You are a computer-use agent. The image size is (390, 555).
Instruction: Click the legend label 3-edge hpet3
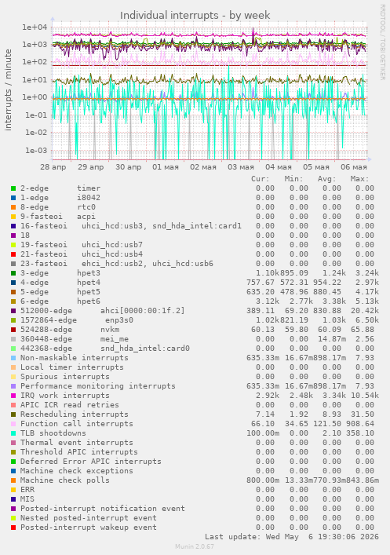[60, 273]
